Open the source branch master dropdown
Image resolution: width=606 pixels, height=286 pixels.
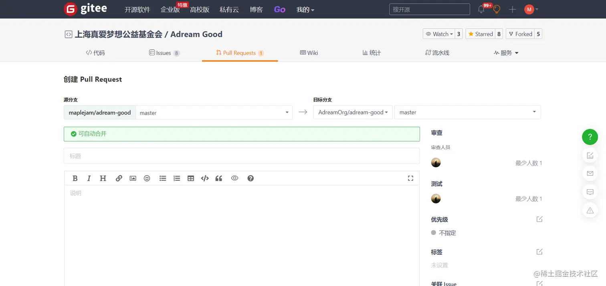click(214, 113)
